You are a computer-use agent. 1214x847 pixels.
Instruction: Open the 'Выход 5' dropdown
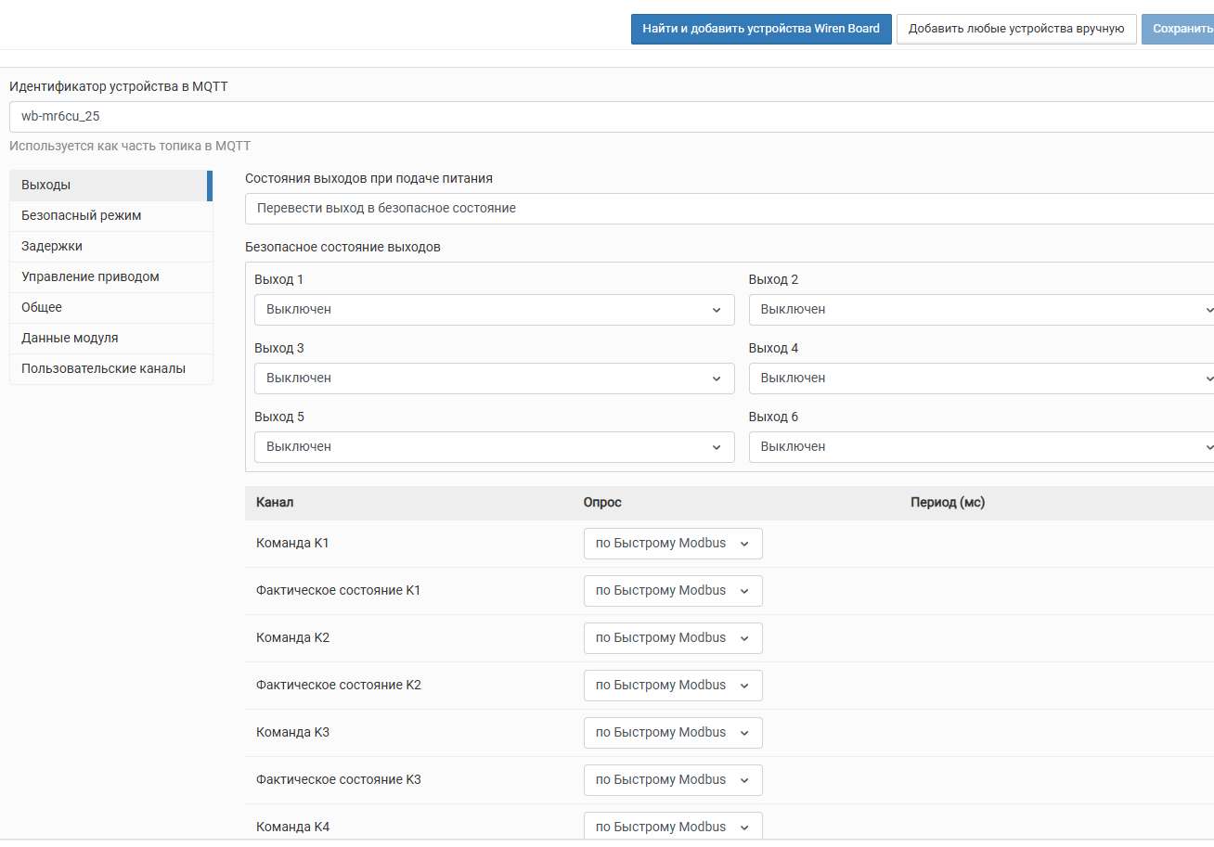coord(494,447)
